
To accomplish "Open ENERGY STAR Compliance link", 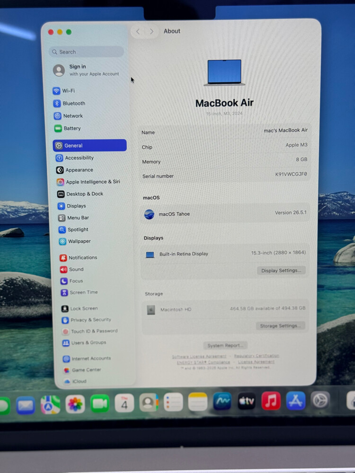I will coord(204,362).
